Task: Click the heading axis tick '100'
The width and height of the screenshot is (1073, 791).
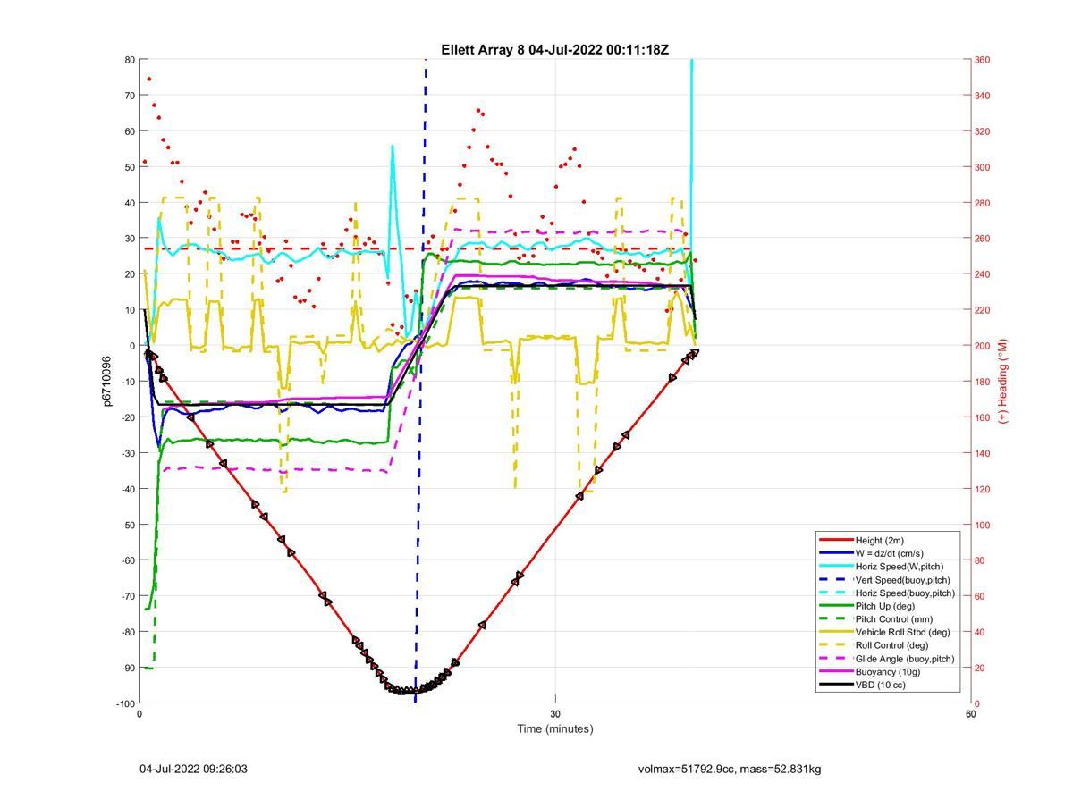Action: 982,525
